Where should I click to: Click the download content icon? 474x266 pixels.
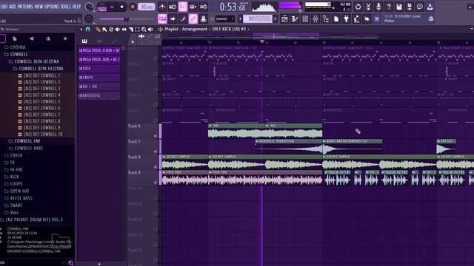pyautogui.click(x=430, y=7)
